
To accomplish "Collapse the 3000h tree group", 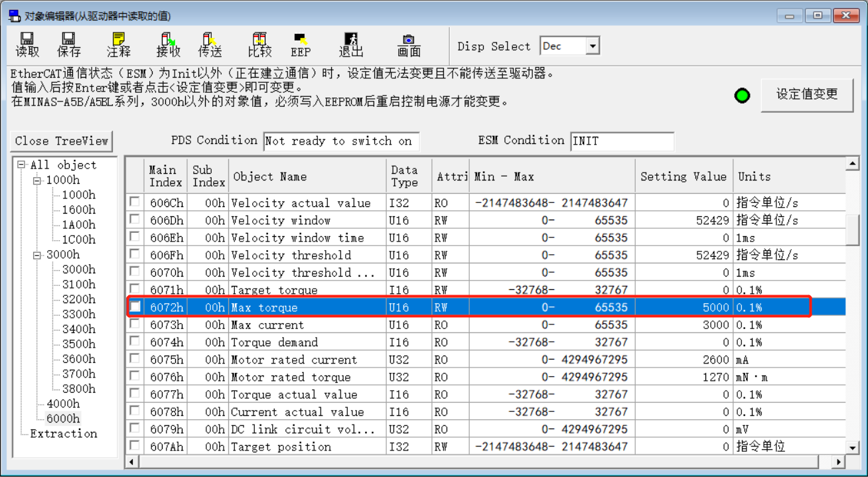I will (x=38, y=255).
